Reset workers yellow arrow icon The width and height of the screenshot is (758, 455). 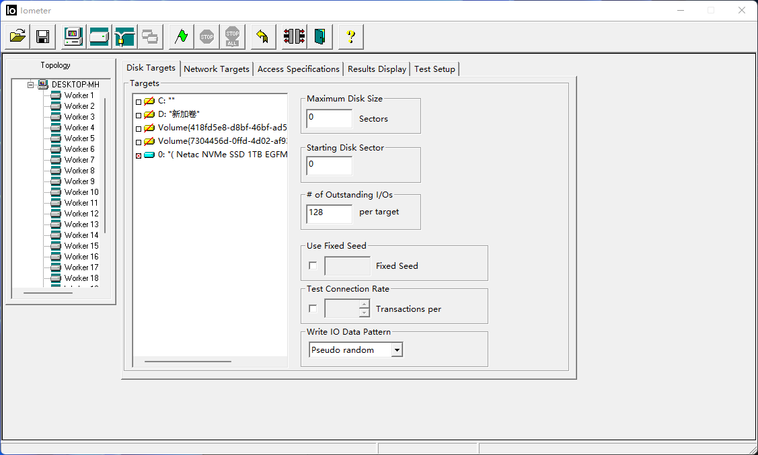pos(263,37)
